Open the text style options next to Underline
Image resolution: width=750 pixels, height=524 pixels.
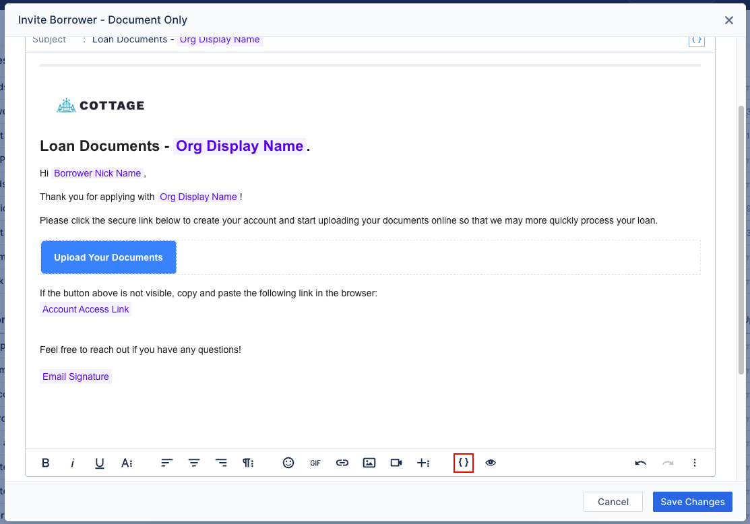point(127,463)
